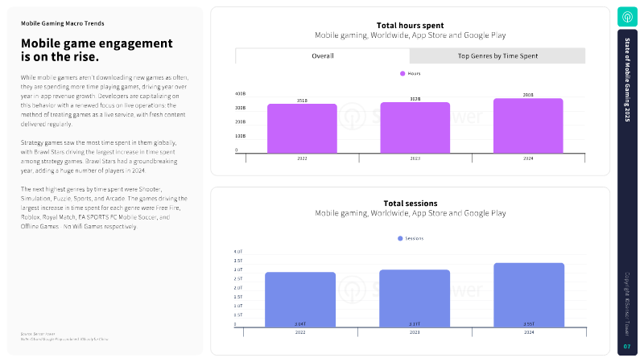
Task: Click the 2022 hours bar
Action: tap(303, 129)
